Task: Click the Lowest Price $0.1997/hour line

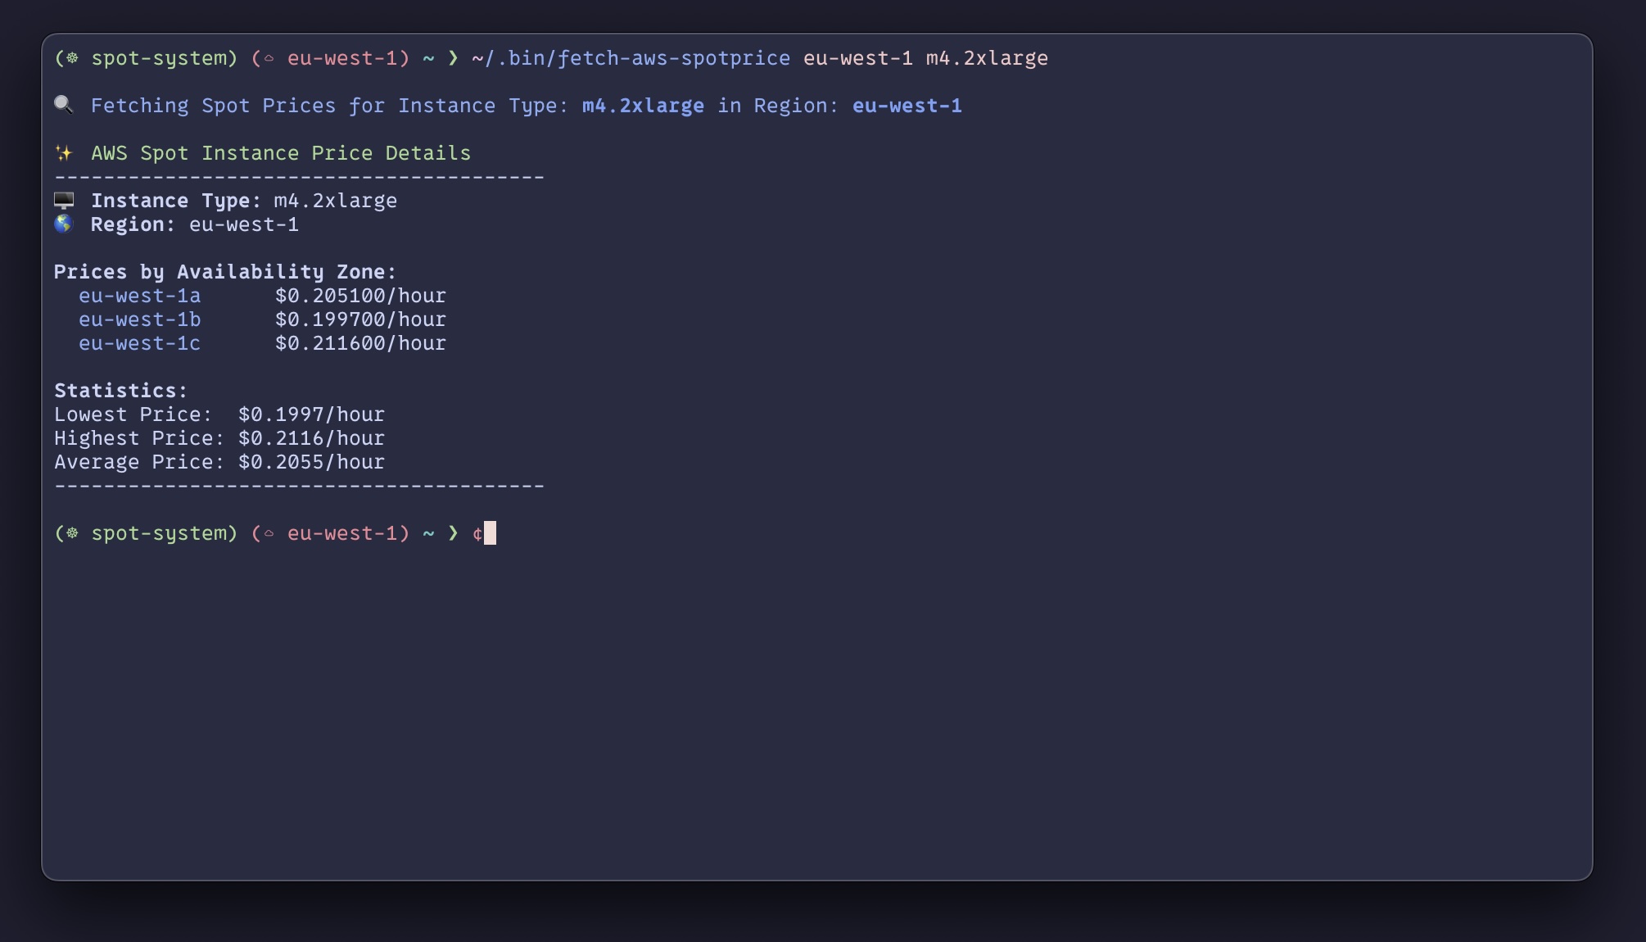Action: click(x=219, y=414)
